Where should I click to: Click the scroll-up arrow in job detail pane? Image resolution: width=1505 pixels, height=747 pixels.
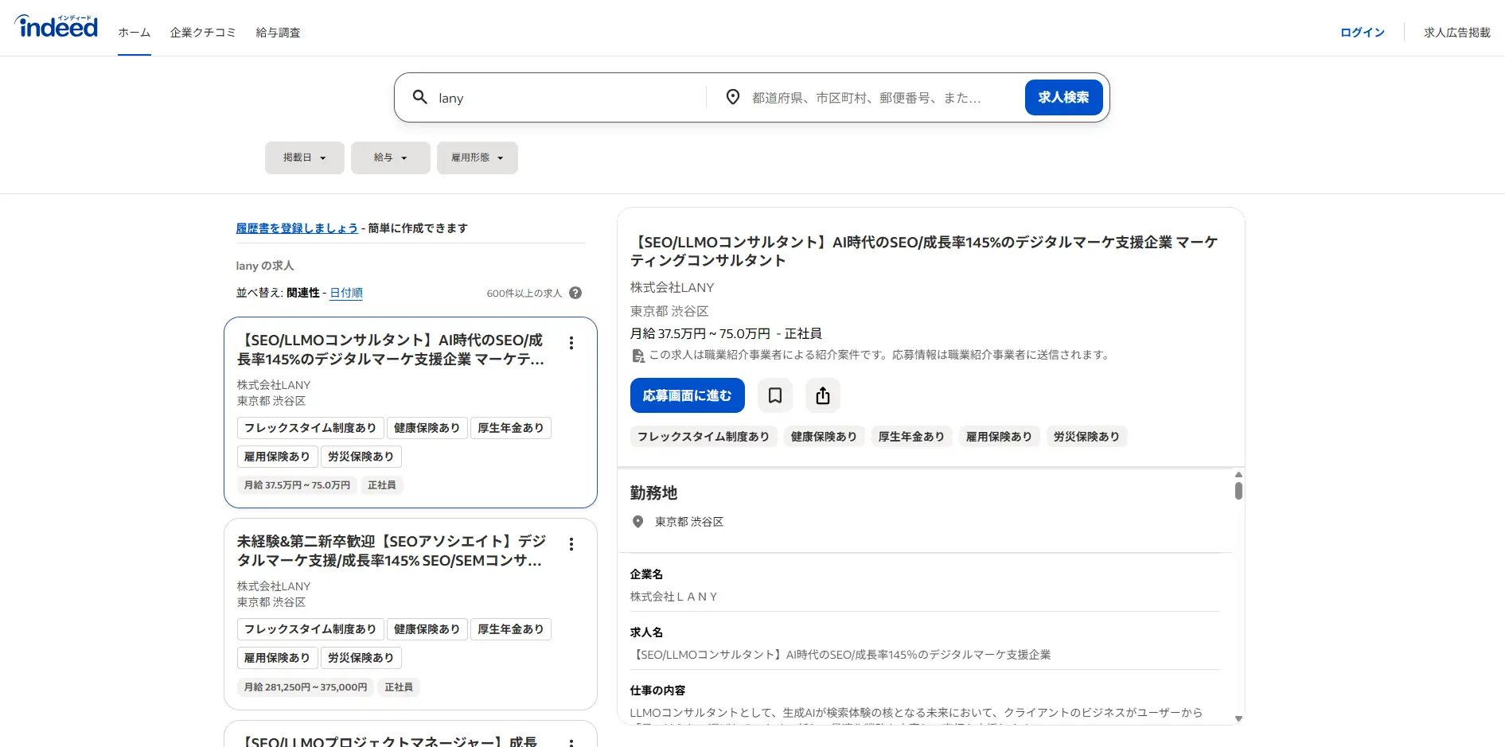tap(1238, 475)
